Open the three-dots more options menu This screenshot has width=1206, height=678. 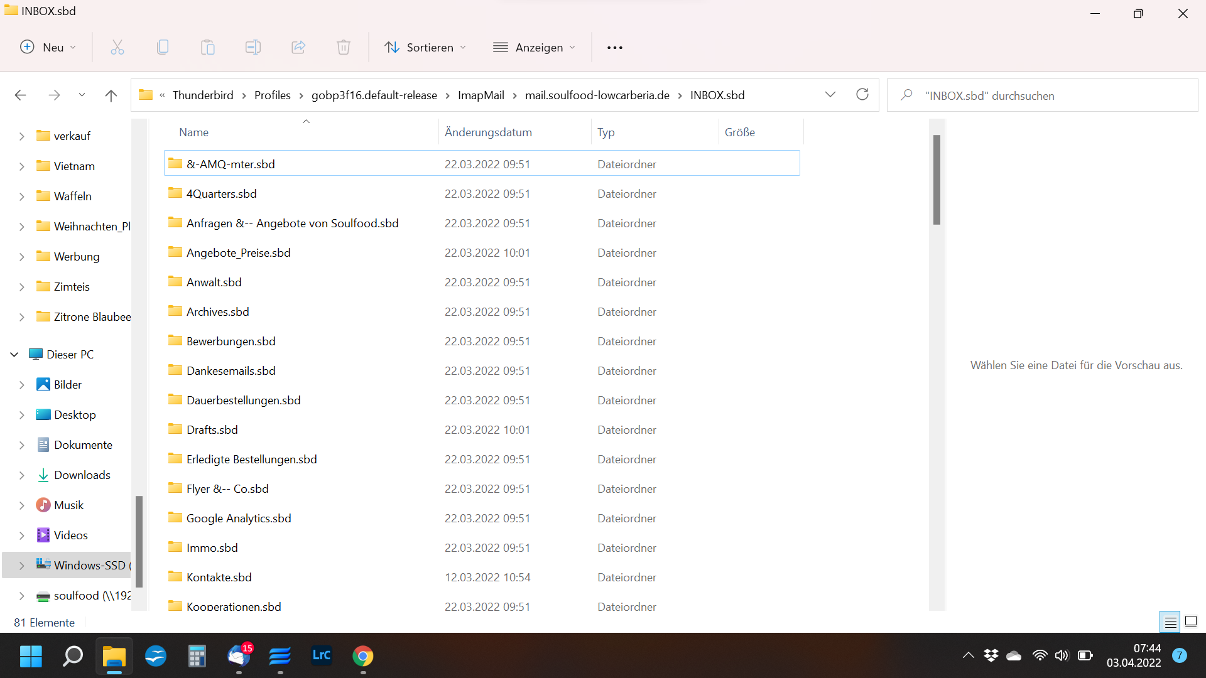615,47
